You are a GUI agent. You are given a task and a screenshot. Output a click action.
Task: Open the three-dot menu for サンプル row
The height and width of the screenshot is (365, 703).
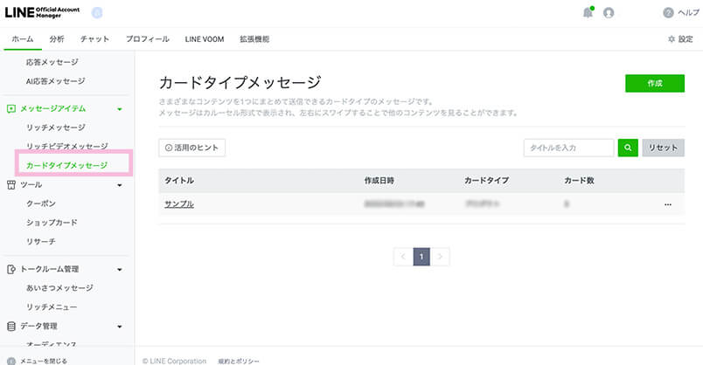[668, 204]
